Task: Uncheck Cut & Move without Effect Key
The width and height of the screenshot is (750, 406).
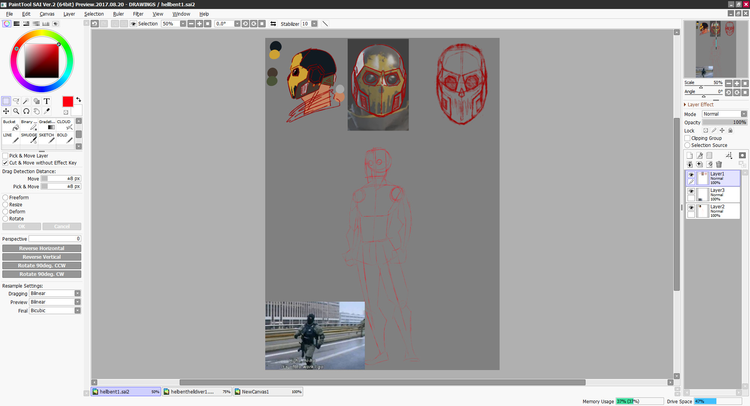Action: (x=5, y=163)
